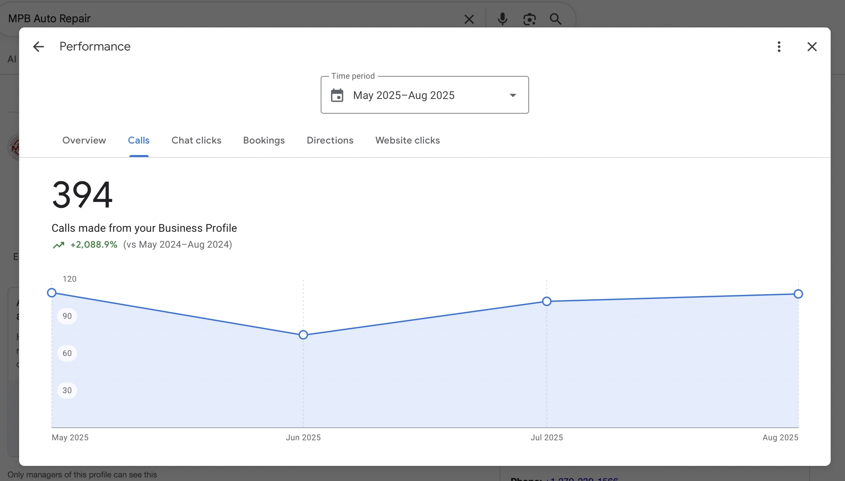Click the back arrow beside Performance
The width and height of the screenshot is (845, 481).
coord(38,47)
